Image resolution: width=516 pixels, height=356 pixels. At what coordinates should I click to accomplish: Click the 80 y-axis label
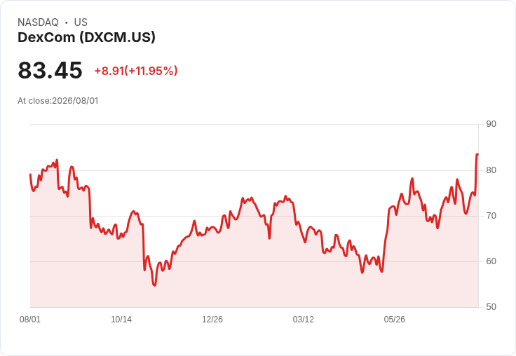coord(491,170)
